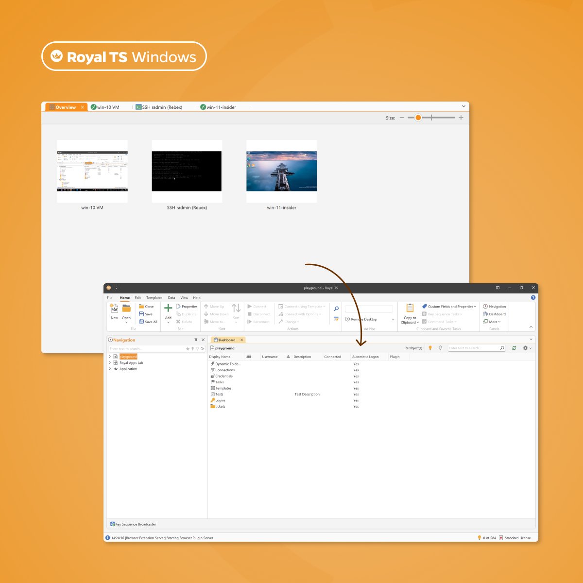Switch to the Data ribbon tab
This screenshot has height=583, width=583.
171,298
